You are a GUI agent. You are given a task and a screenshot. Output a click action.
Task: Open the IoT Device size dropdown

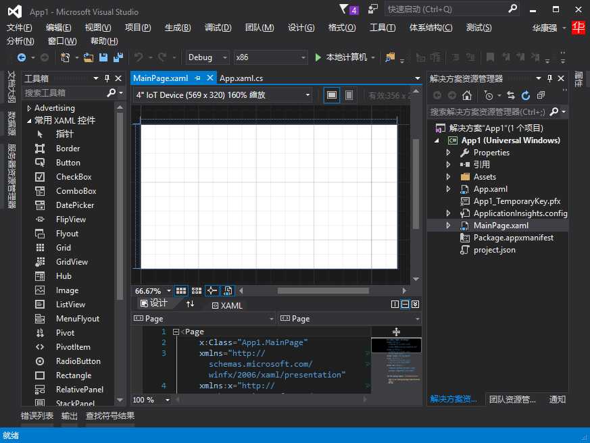223,95
